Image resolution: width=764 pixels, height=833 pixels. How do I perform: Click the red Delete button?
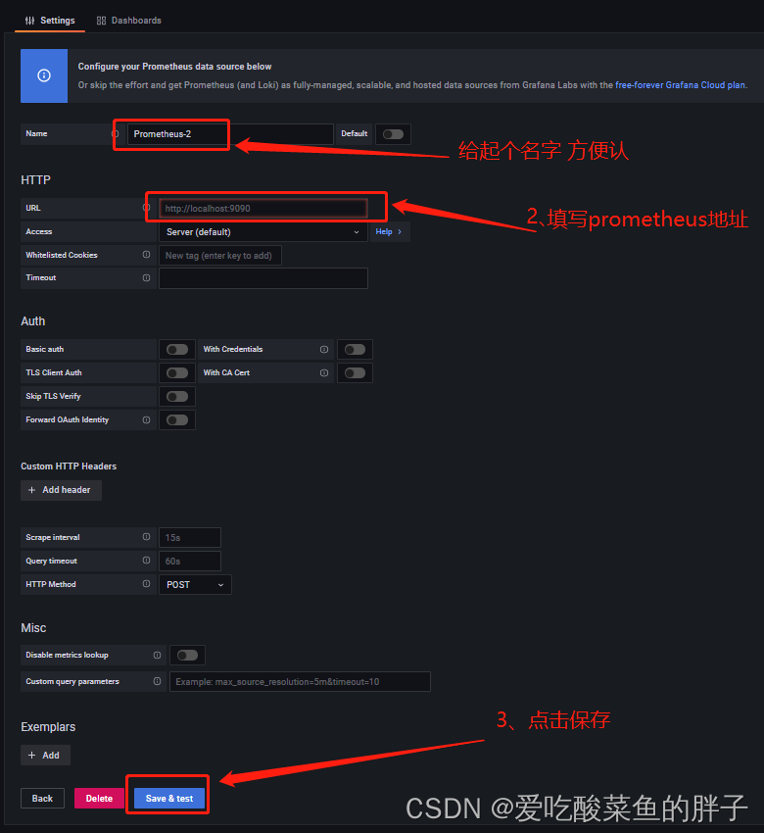[x=99, y=799]
